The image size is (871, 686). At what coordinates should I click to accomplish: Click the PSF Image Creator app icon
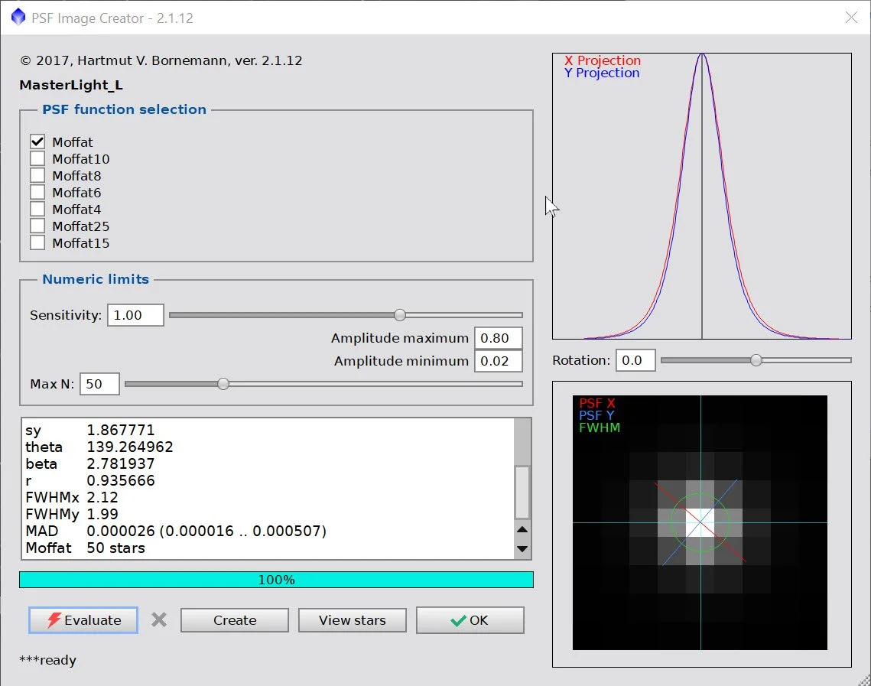[x=18, y=18]
